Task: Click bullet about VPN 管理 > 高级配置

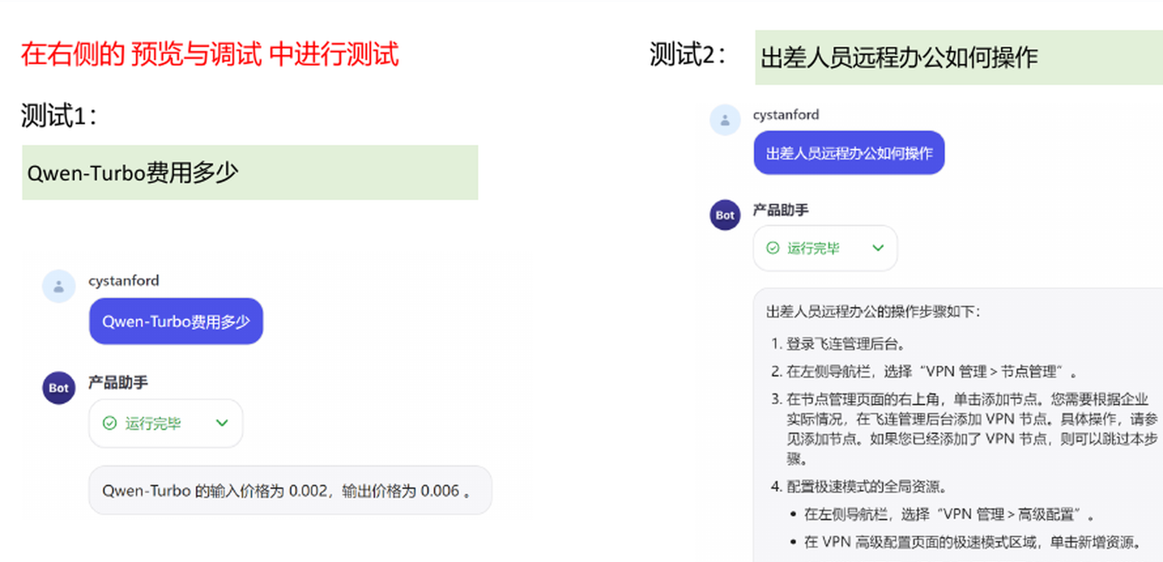Action: [x=942, y=514]
